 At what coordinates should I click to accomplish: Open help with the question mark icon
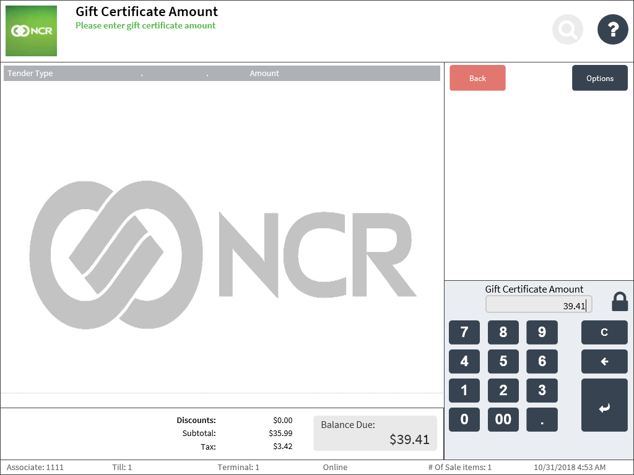(613, 30)
